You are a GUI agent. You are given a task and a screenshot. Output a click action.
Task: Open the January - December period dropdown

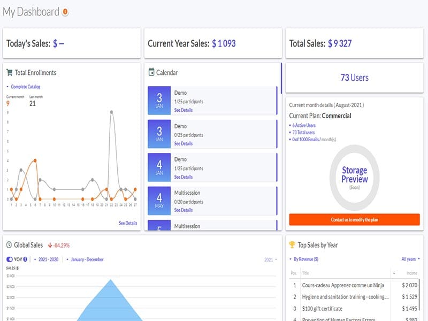point(85,259)
